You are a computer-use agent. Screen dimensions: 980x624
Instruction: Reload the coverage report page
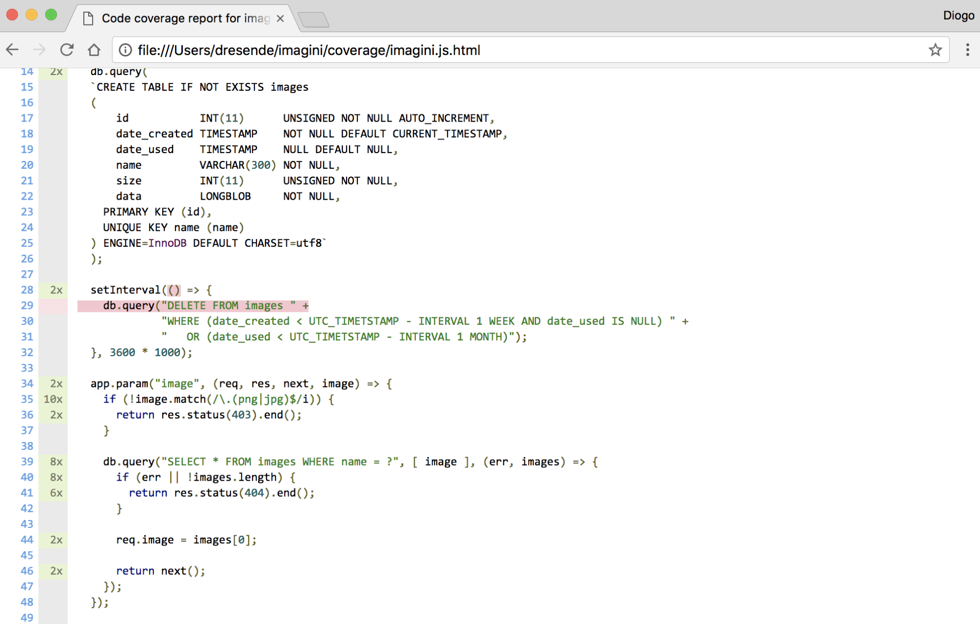(x=67, y=50)
